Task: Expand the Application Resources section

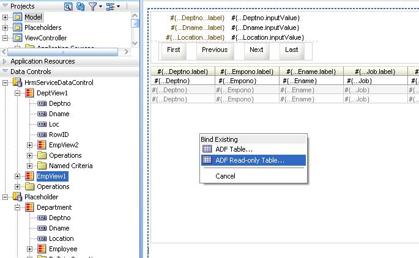Action: point(5,61)
